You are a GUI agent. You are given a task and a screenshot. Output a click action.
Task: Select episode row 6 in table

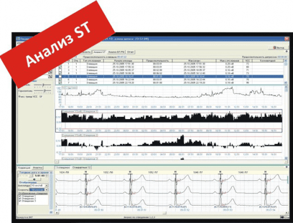pyautogui.click(x=170, y=80)
